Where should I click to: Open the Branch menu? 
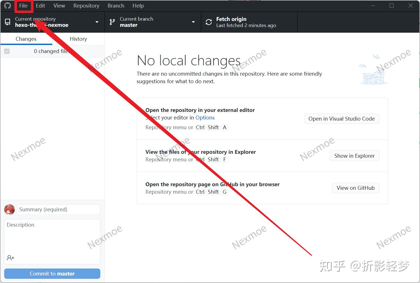tap(116, 6)
